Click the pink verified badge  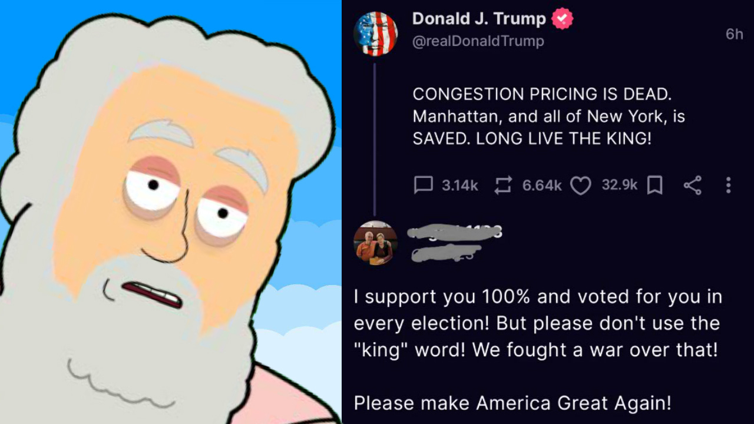tap(562, 19)
